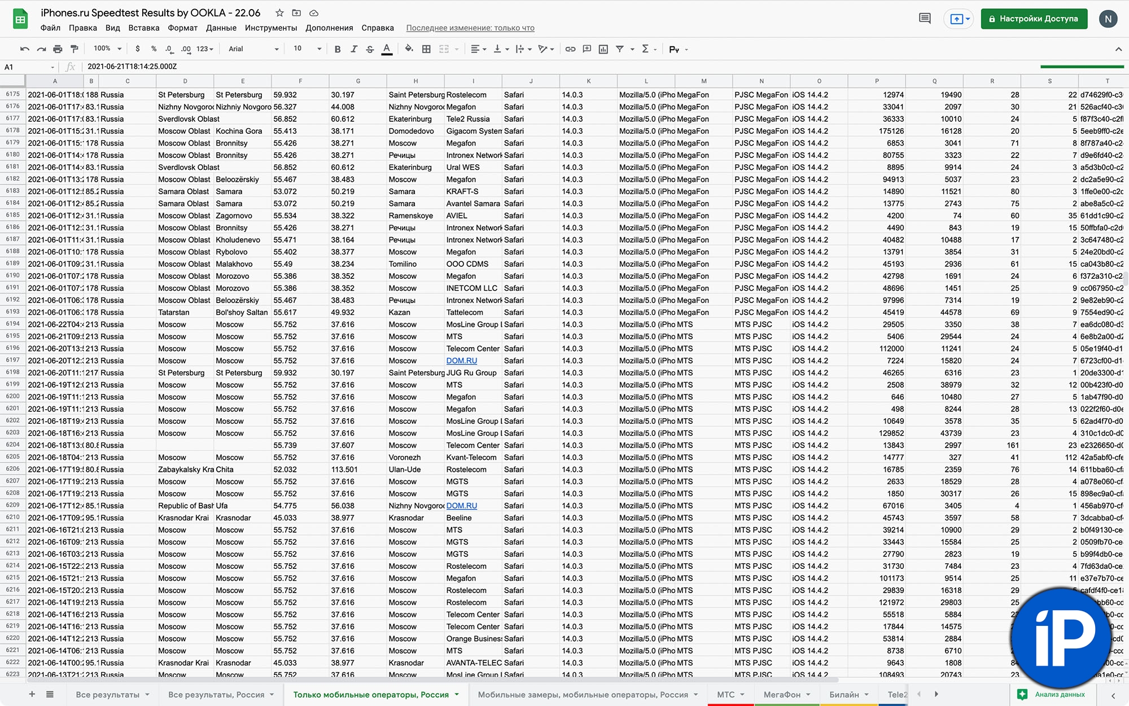Open the input tools language selector
The height and width of the screenshot is (706, 1129).
[678, 49]
